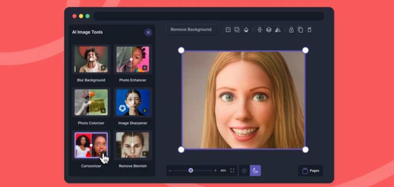Click premium badge on Photo Enhancer thumbnail
The width and height of the screenshot is (394, 187).
click(x=145, y=68)
